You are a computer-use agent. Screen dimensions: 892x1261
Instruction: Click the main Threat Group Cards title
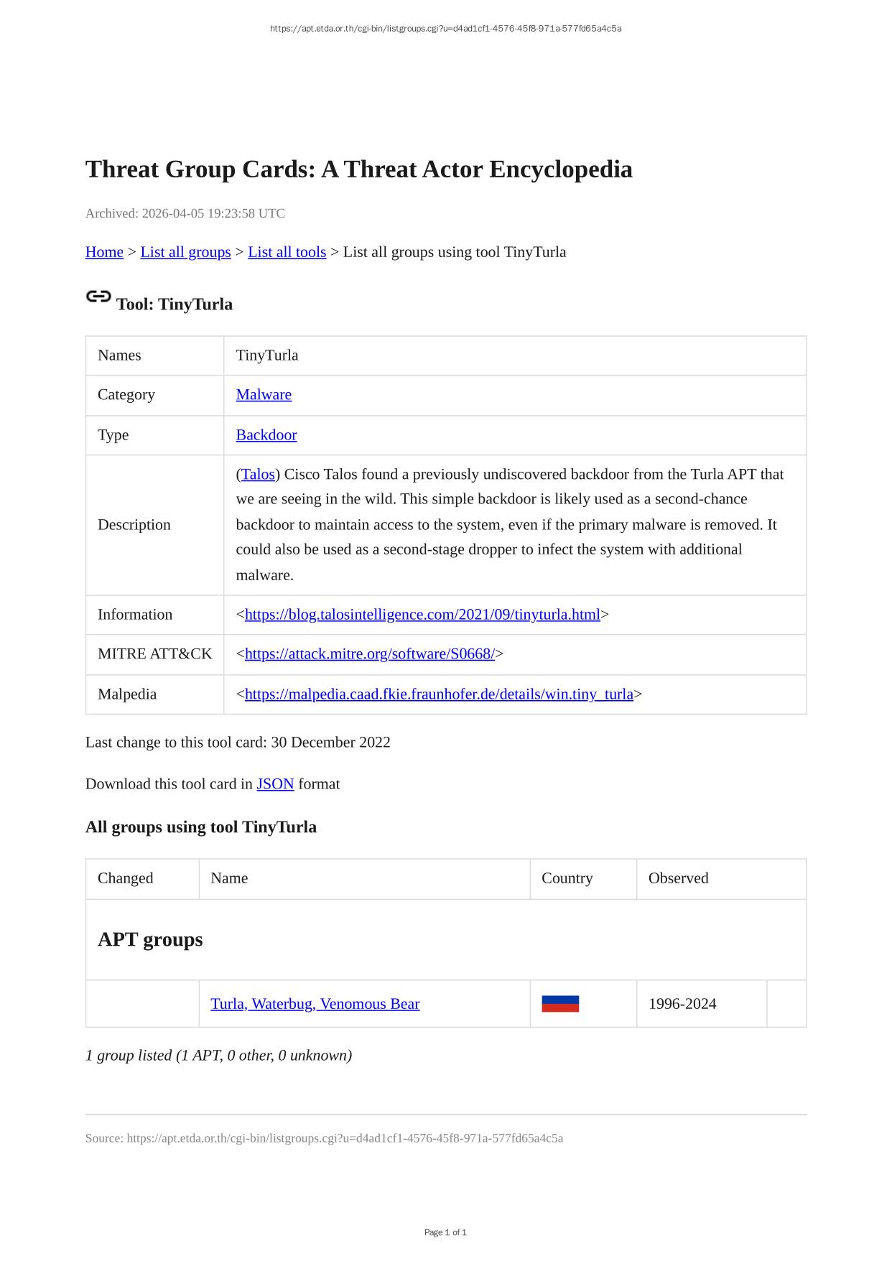coord(359,169)
